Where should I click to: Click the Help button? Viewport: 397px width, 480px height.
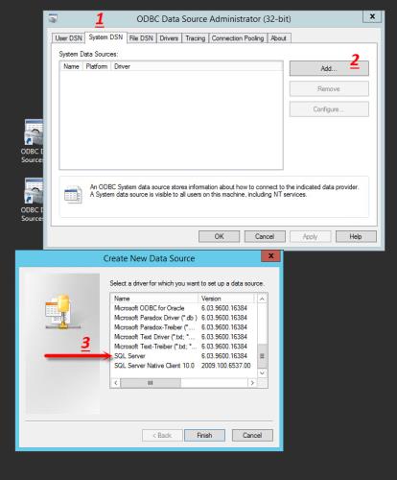[x=356, y=236]
